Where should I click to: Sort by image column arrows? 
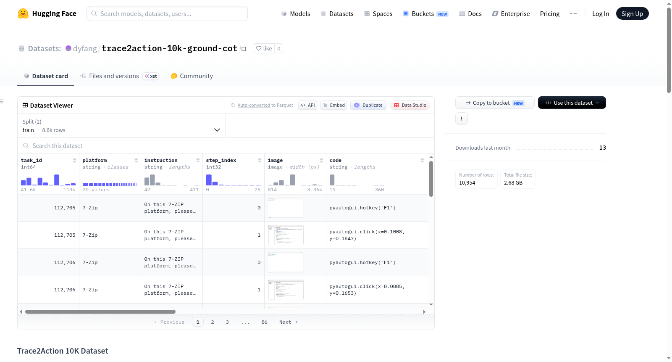(321, 160)
